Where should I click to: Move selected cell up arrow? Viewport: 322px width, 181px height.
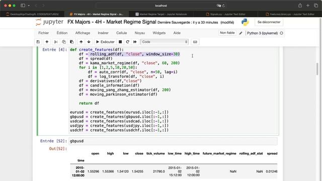[81, 42]
